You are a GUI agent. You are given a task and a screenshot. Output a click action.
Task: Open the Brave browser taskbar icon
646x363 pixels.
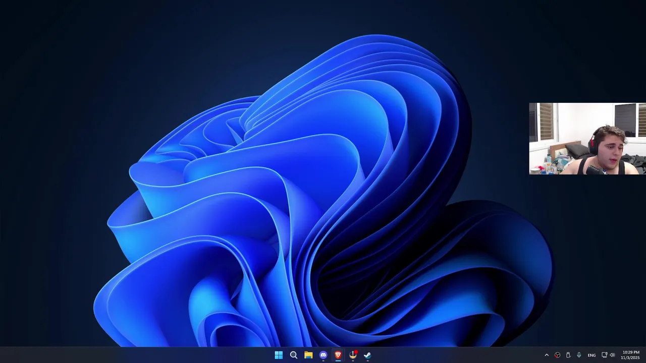338,355
